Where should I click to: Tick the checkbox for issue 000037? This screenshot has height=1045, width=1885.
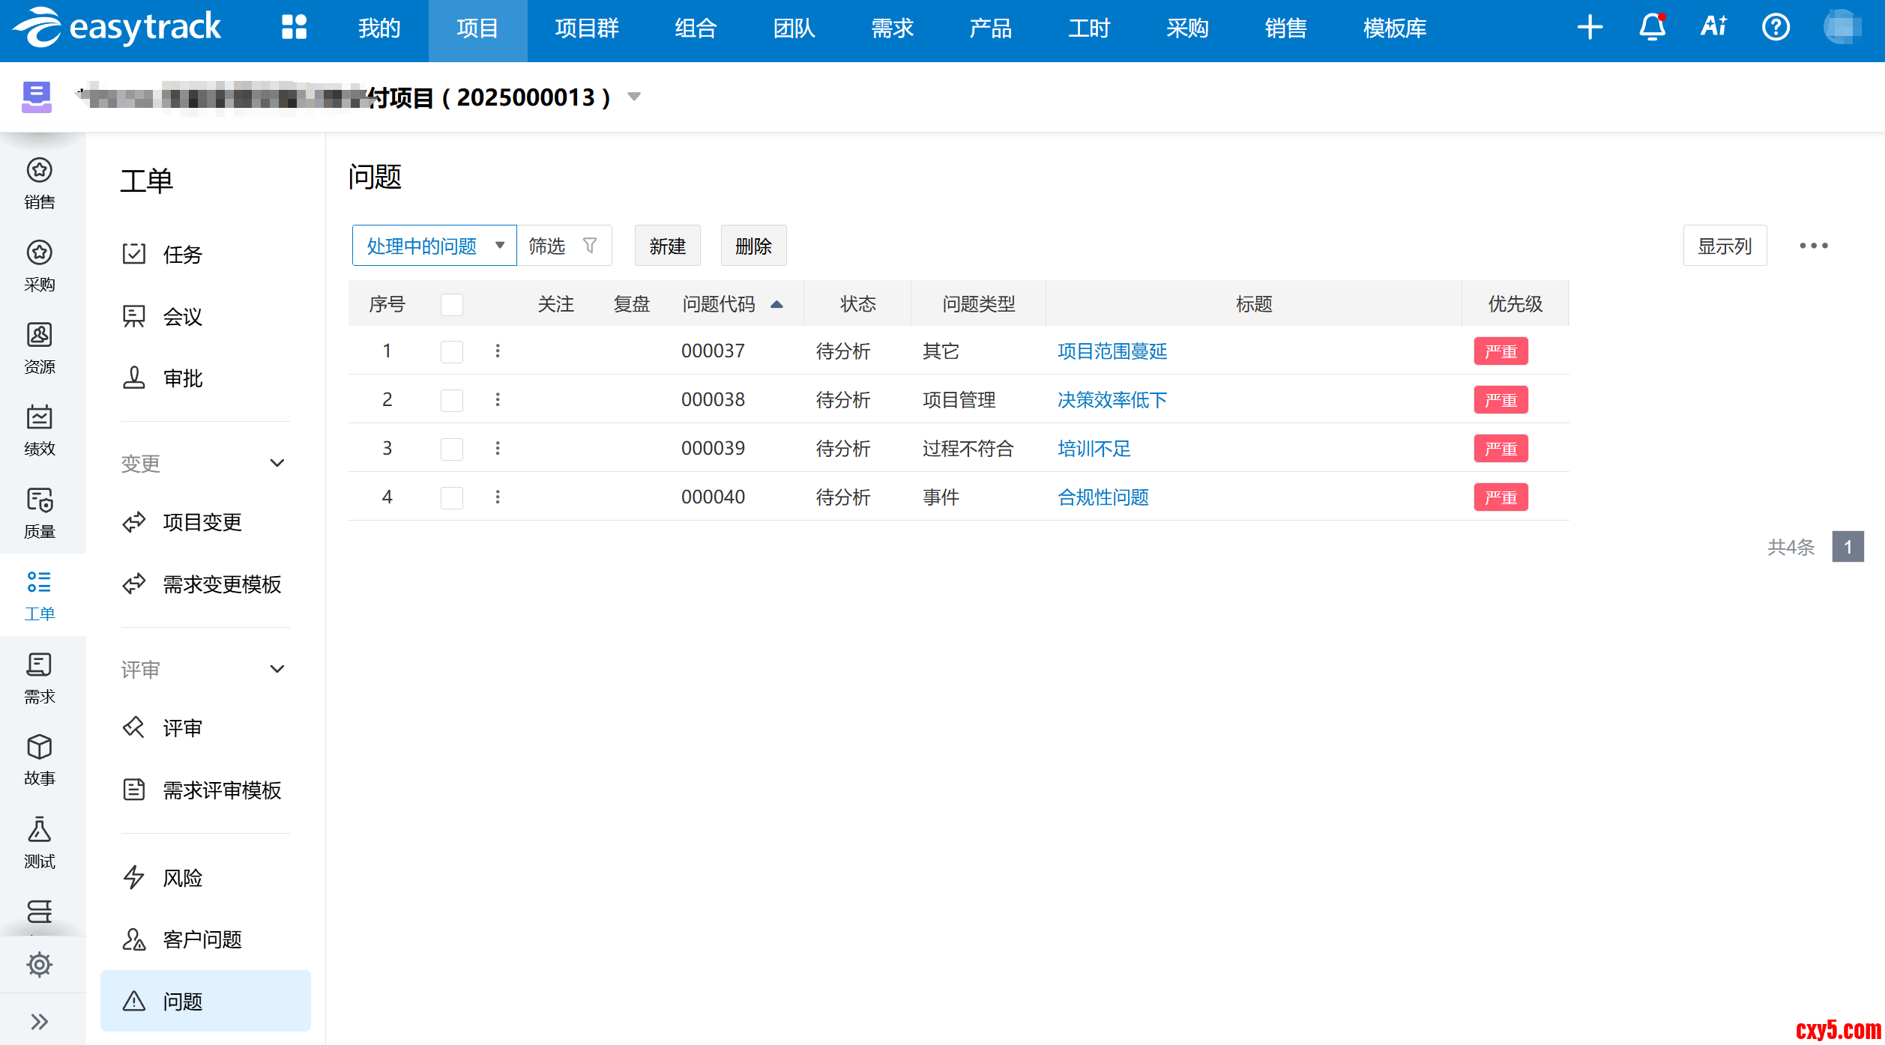(452, 351)
